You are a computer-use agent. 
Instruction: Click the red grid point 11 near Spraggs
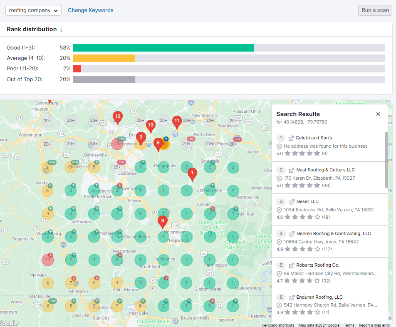pyautogui.click(x=48, y=260)
